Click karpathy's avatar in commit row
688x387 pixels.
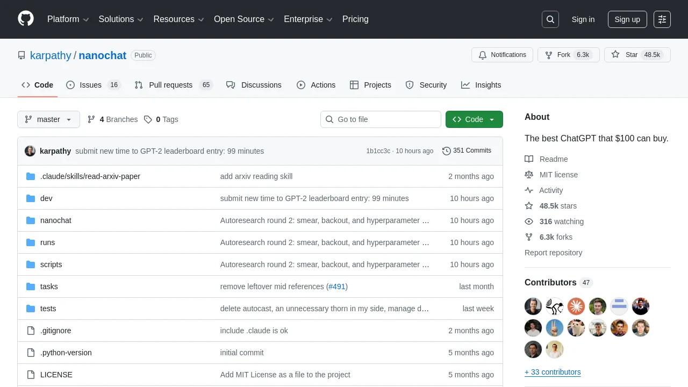(30, 151)
